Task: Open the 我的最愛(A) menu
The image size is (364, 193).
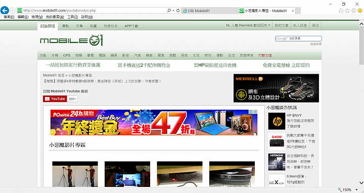Action: 55,17
